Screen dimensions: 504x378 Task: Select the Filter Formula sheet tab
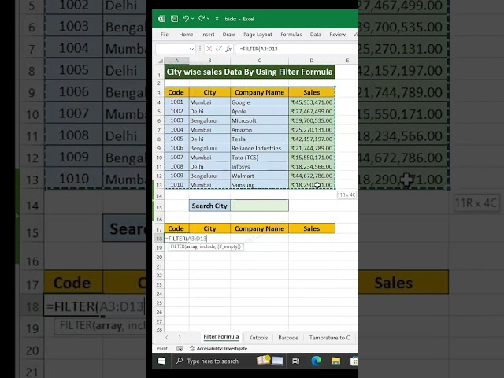coord(220,337)
